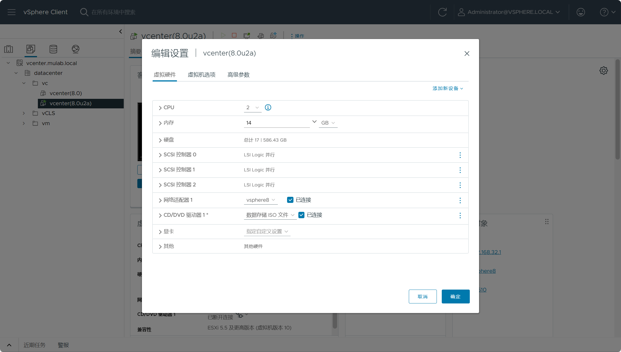
Task: Launch the VM console icon
Action: click(247, 36)
